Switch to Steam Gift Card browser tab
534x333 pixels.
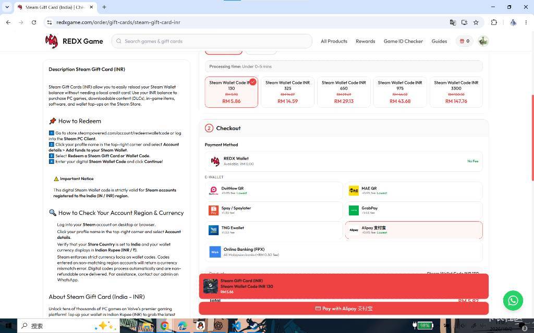pos(55,7)
